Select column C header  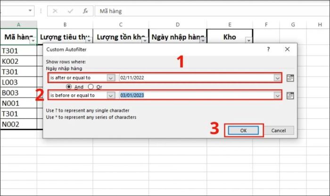tap(121, 24)
